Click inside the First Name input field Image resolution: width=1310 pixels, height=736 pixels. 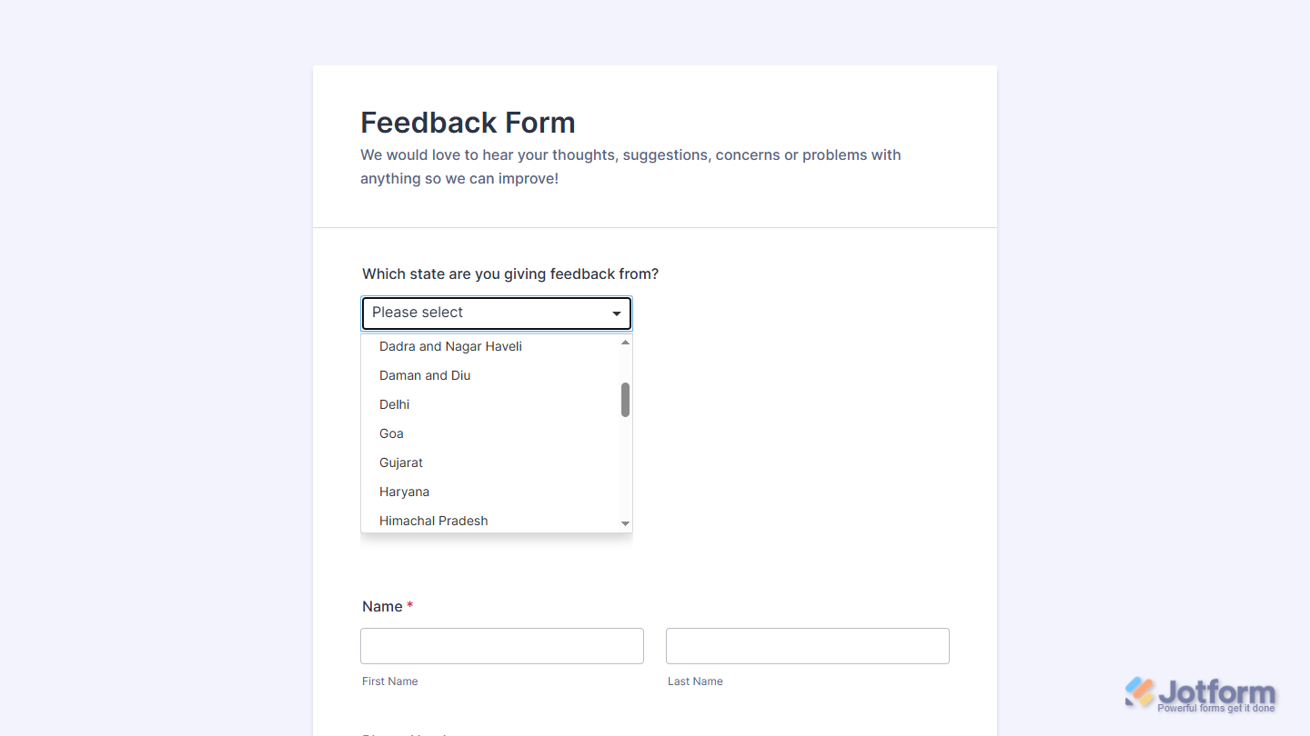[501, 645]
